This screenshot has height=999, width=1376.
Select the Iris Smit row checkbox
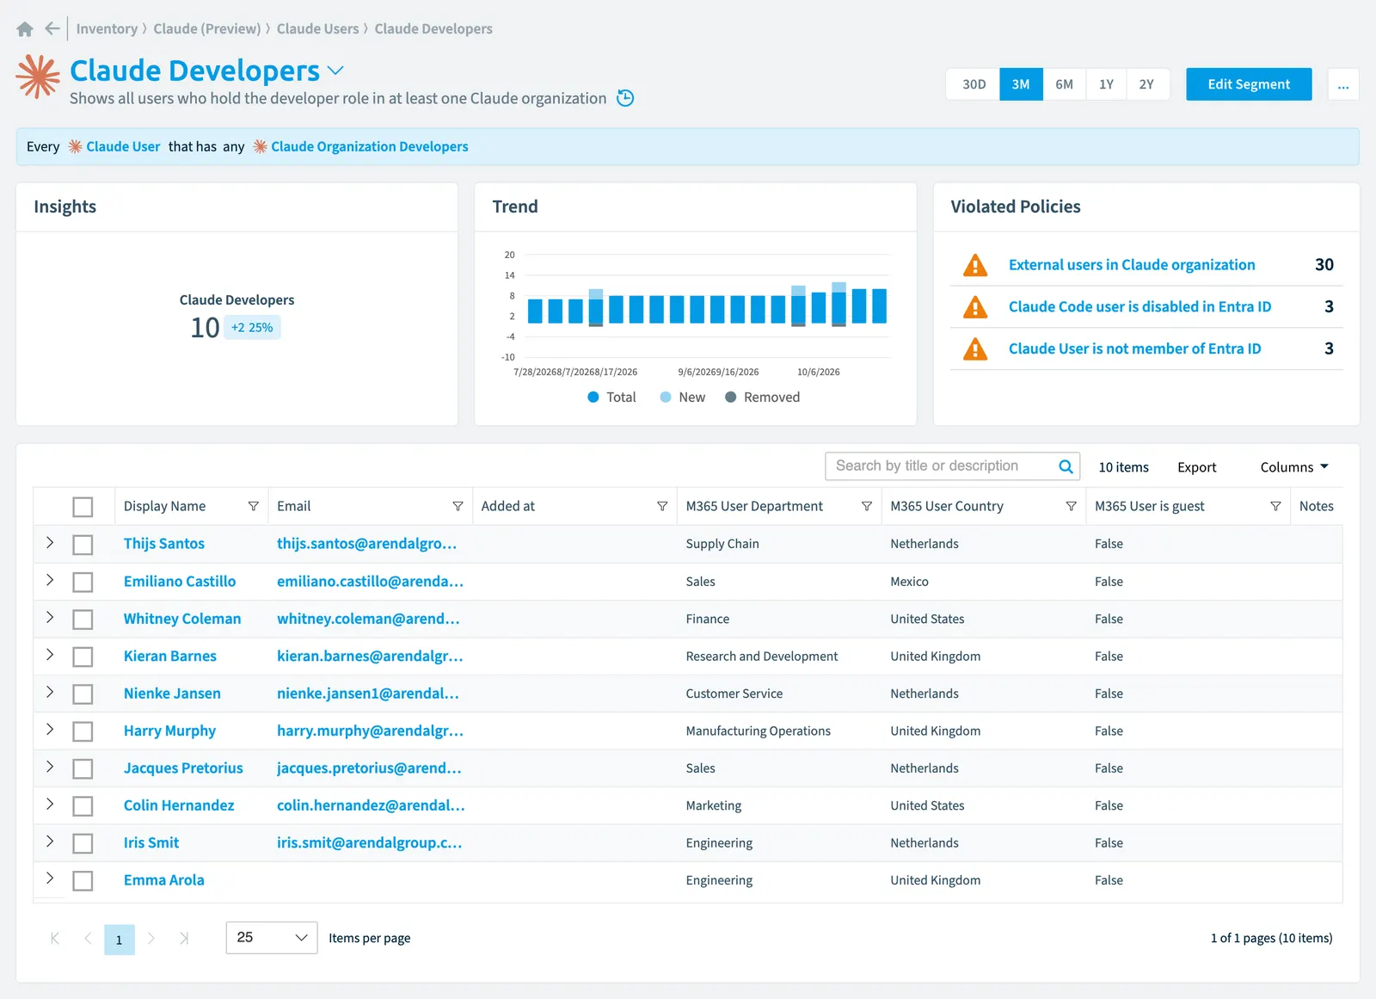pos(83,843)
